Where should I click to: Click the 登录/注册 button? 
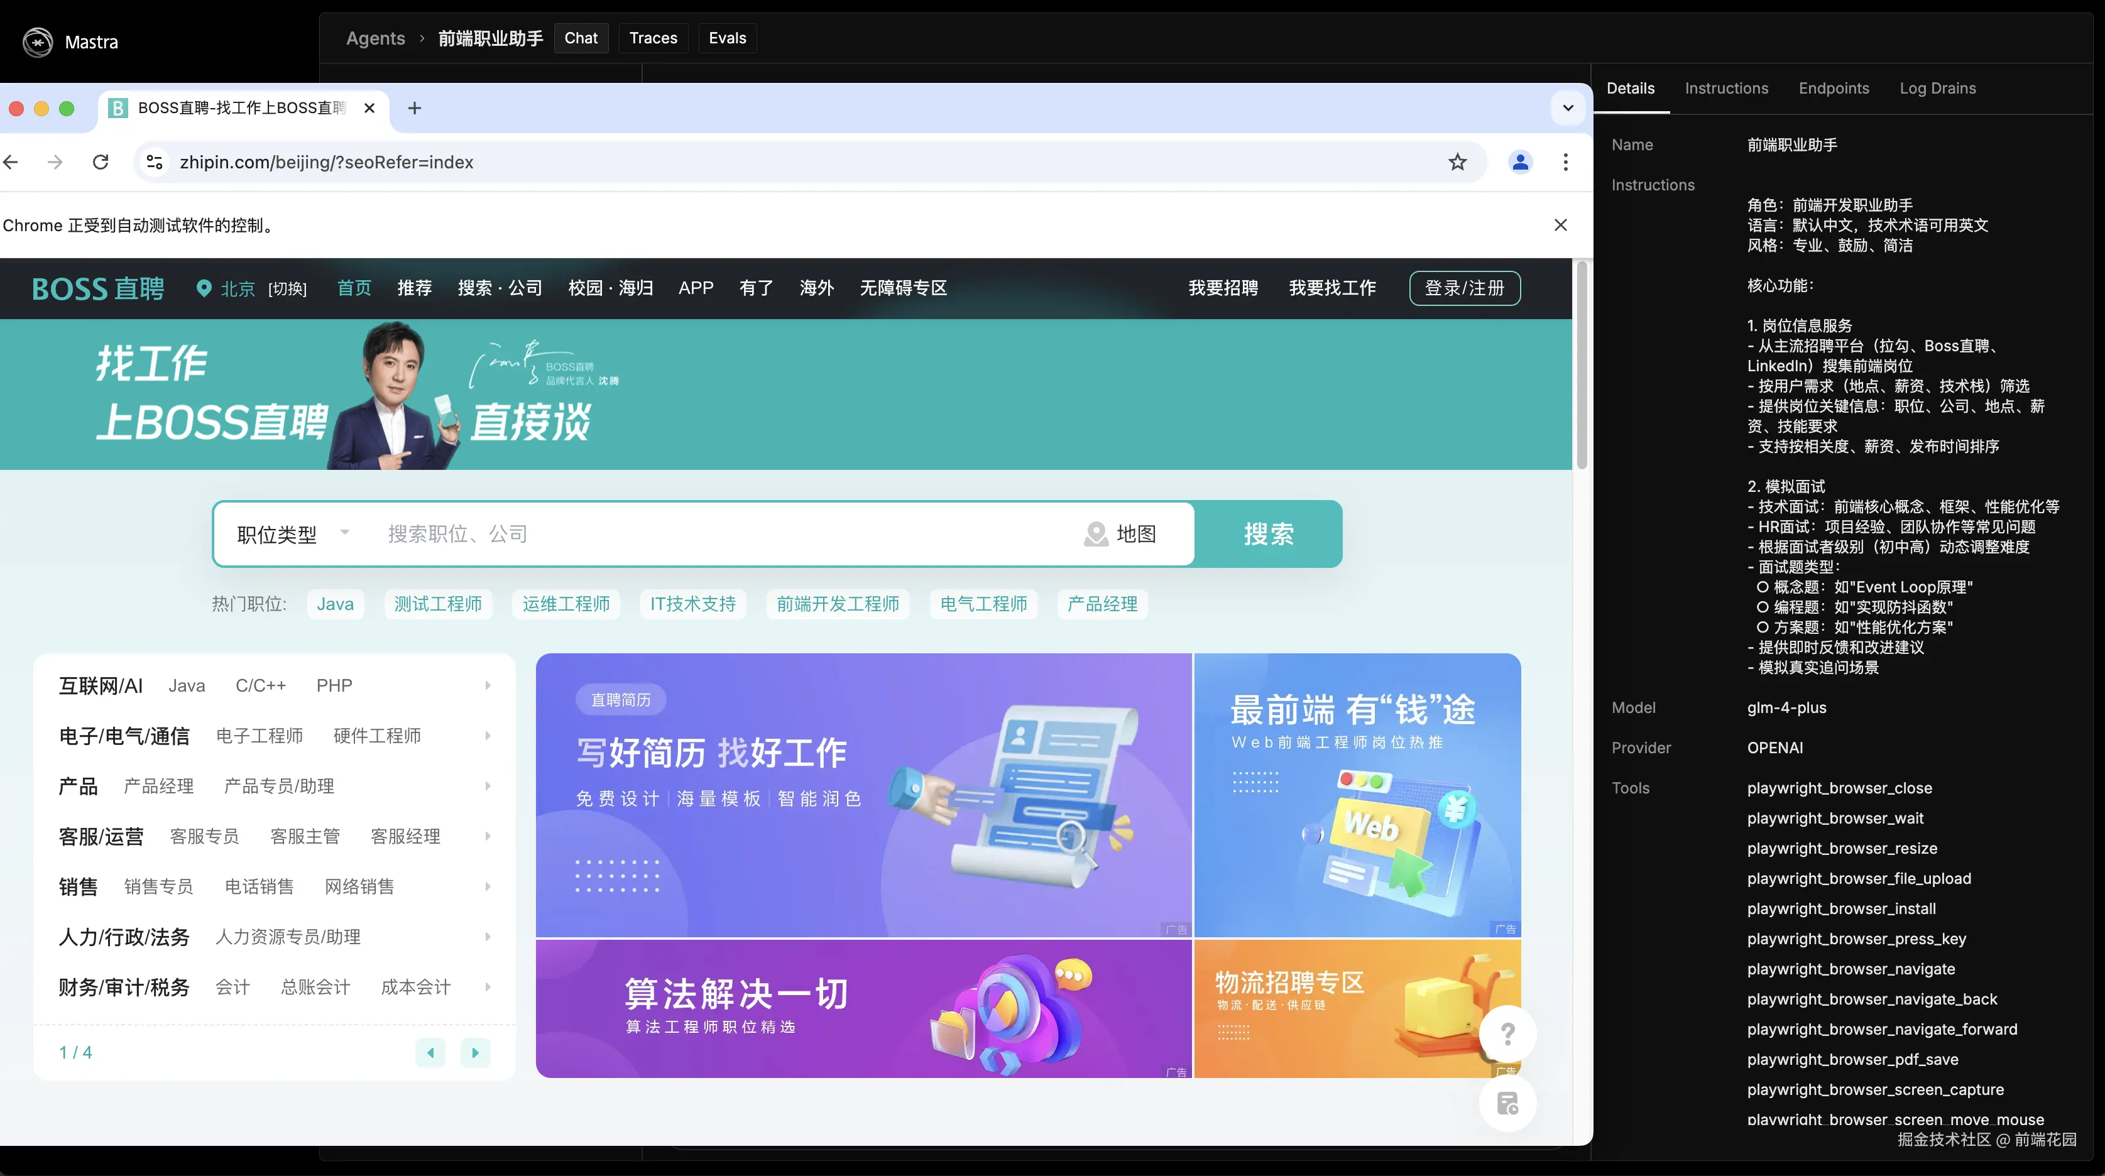pos(1464,288)
